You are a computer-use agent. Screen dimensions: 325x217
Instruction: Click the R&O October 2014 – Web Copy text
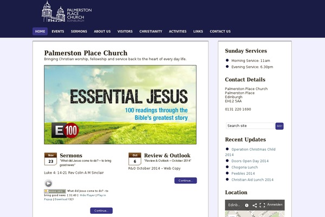[x=154, y=168]
